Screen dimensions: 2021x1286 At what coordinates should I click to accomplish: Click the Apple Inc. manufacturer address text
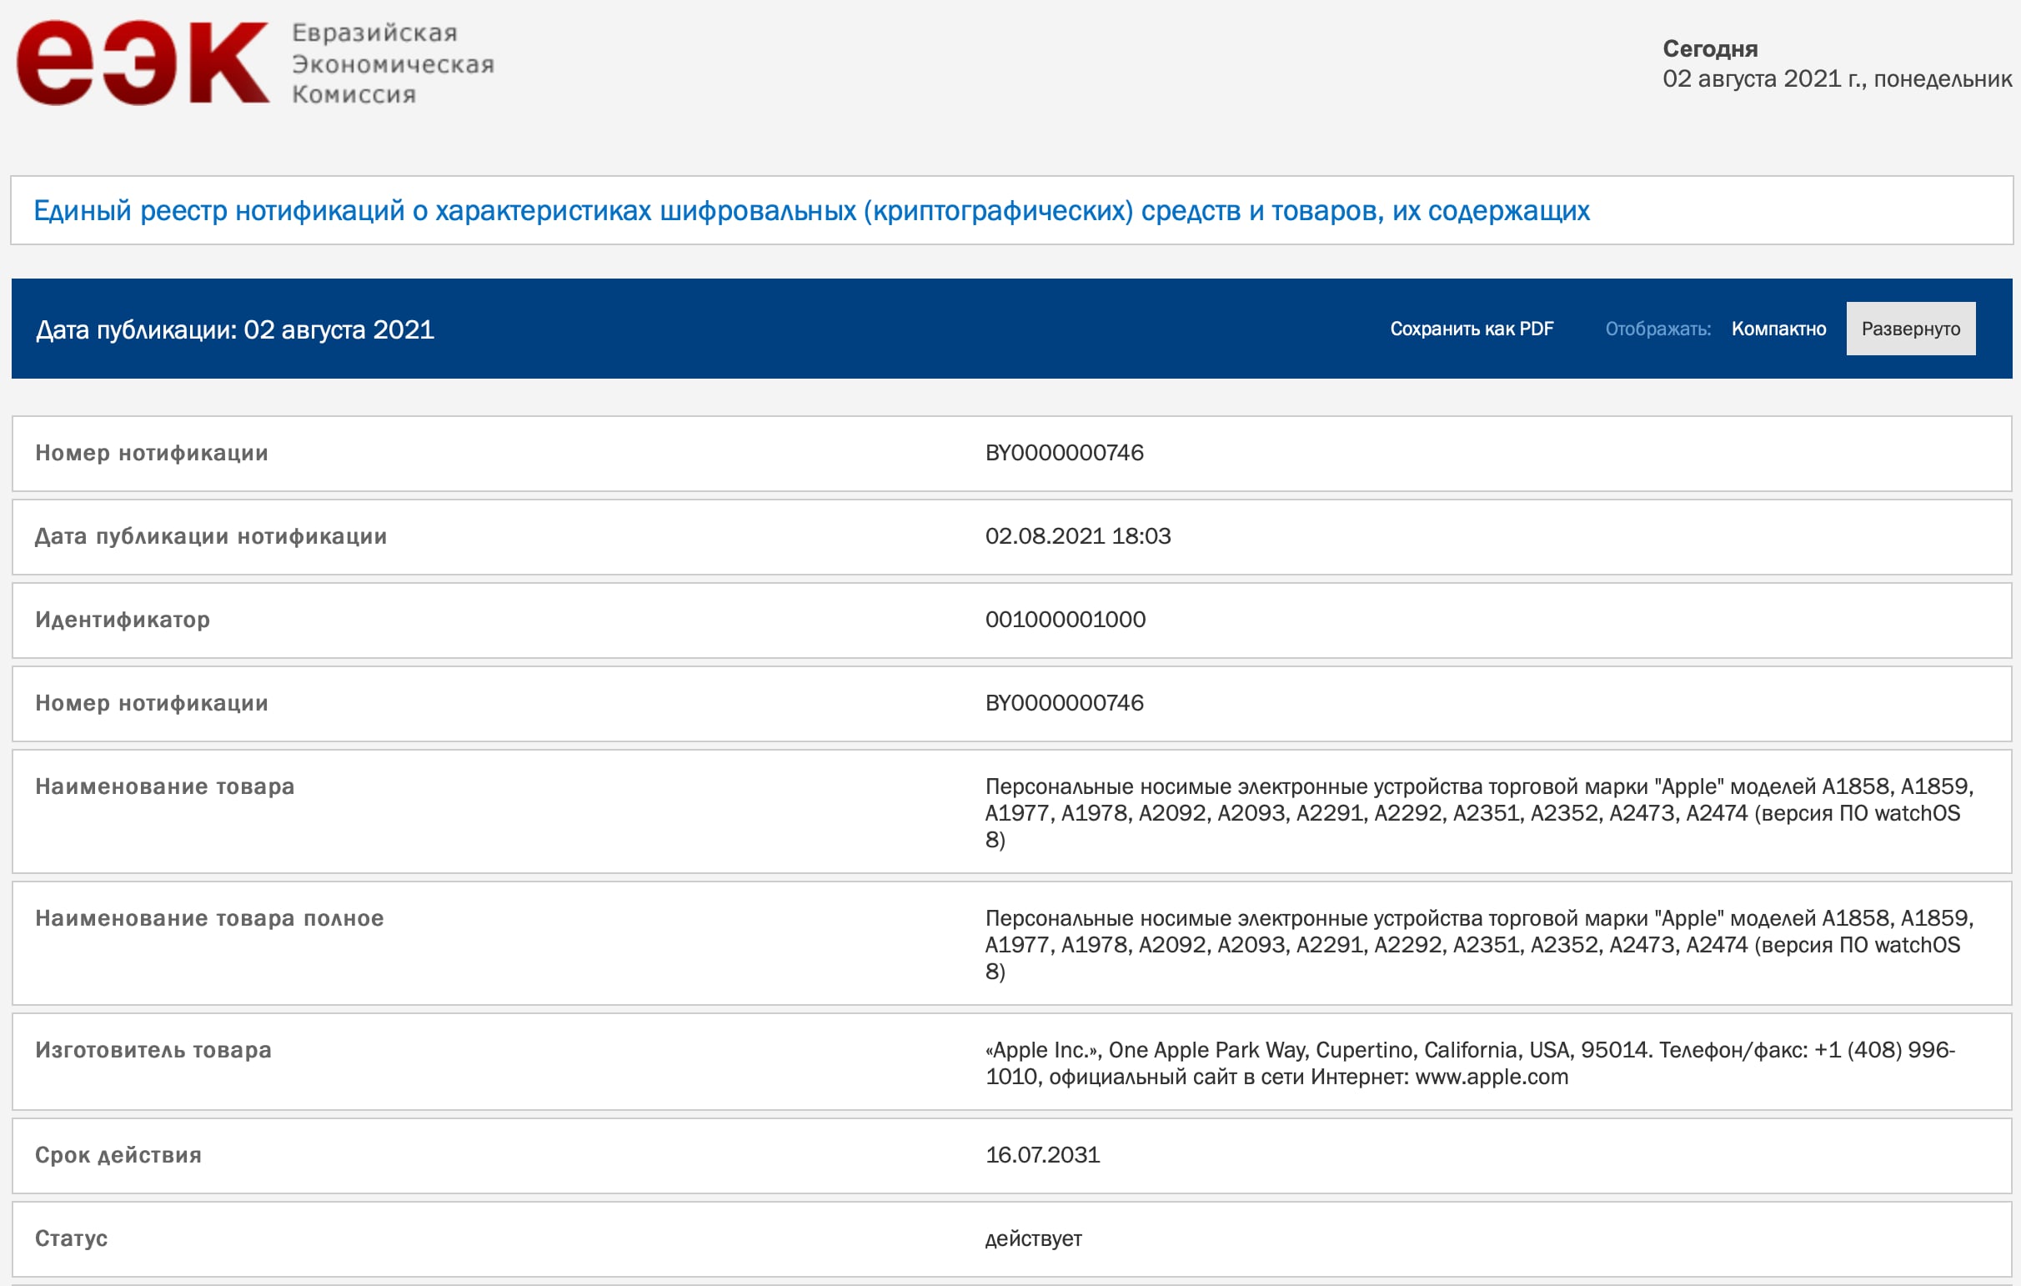[1469, 1062]
